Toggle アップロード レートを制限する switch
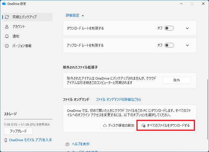The height and width of the screenshot is (152, 209). tap(169, 45)
